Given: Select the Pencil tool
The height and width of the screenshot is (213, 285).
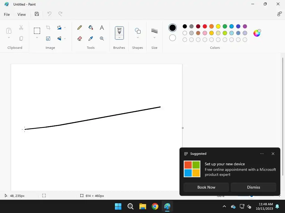Looking at the screenshot, I should point(80,27).
